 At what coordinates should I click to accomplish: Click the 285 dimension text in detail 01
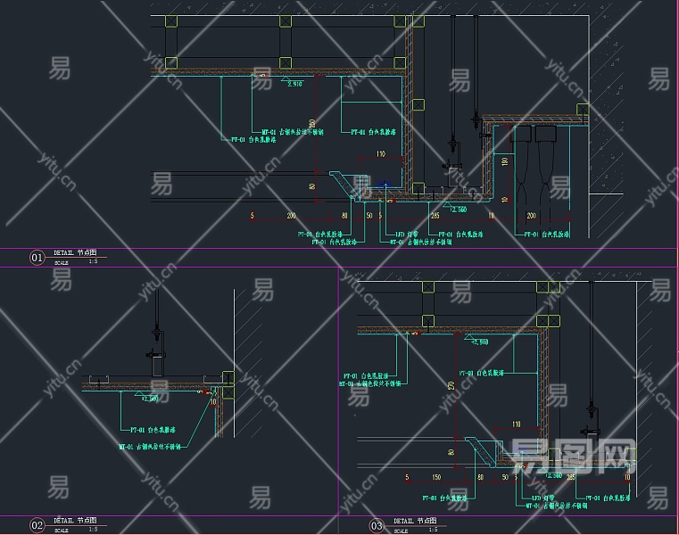point(435,216)
